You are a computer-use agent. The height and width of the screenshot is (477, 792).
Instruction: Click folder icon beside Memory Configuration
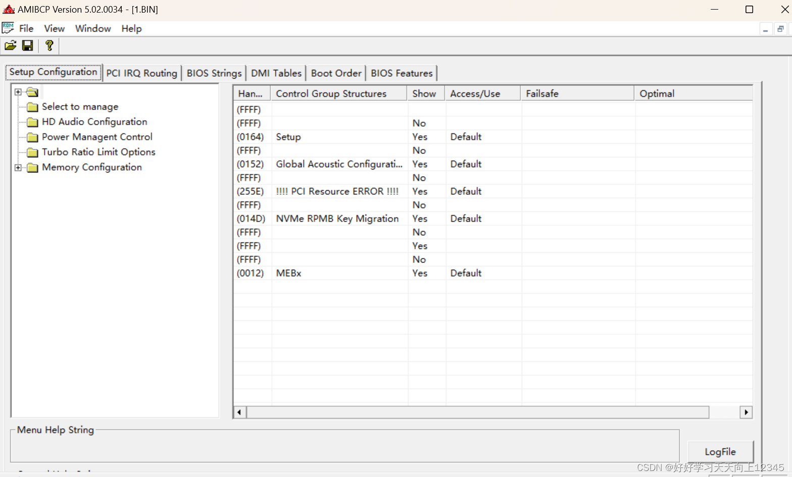pyautogui.click(x=33, y=168)
